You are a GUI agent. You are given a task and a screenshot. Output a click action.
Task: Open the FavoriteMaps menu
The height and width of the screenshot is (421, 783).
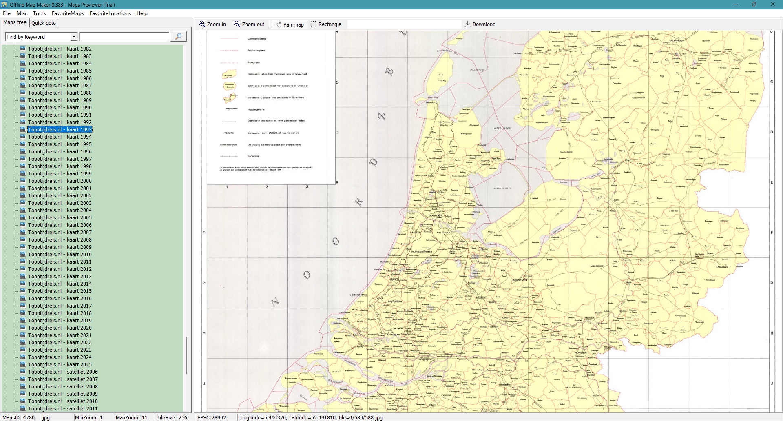(68, 13)
